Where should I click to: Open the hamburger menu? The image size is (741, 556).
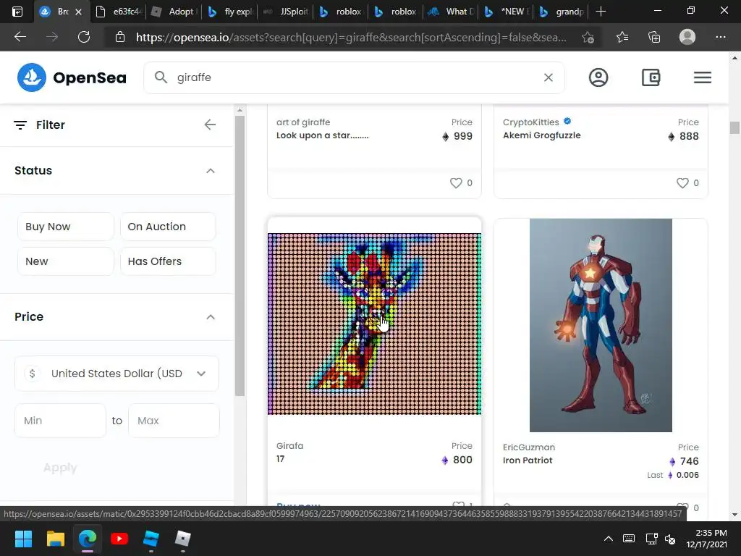click(703, 77)
